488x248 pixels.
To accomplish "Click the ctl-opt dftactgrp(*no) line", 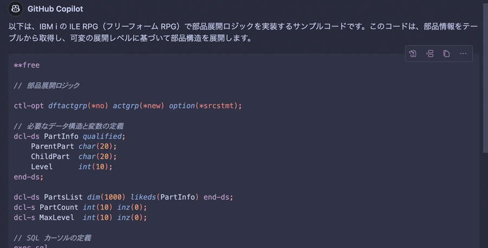I will pos(128,106).
